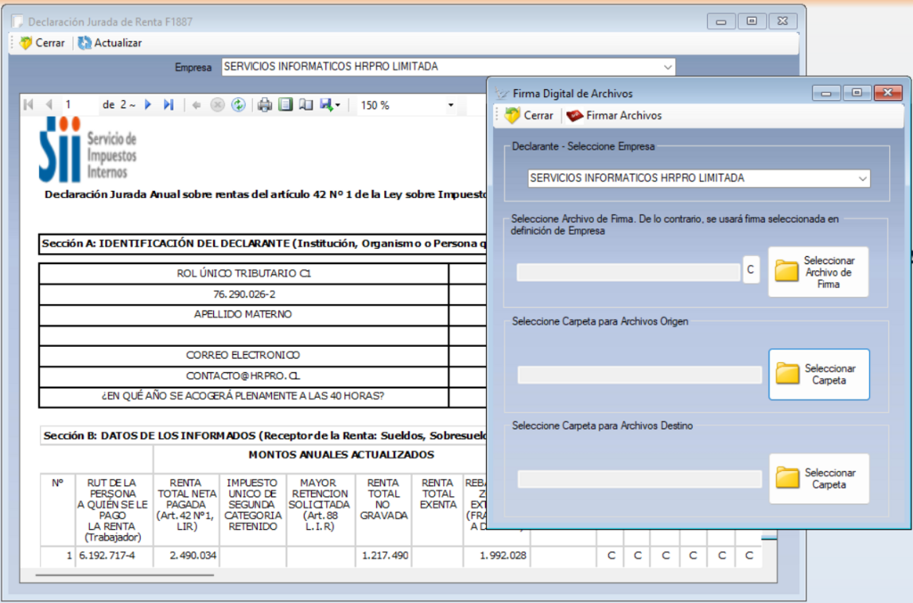This screenshot has height=603, width=913.
Task: Click the 40 HORAS question row in report
Action: click(x=243, y=396)
